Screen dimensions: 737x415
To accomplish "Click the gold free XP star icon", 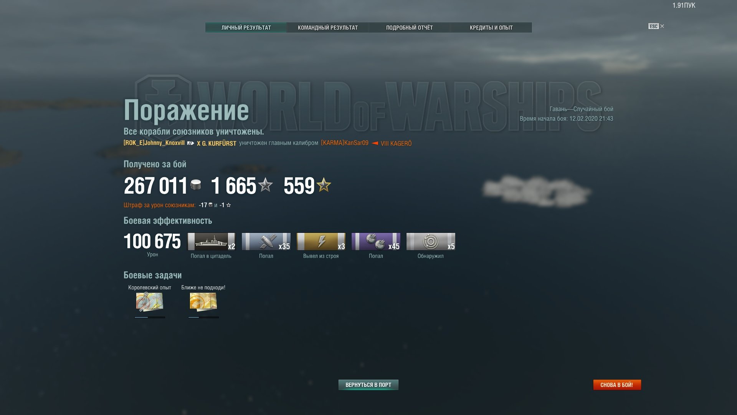I will (324, 185).
